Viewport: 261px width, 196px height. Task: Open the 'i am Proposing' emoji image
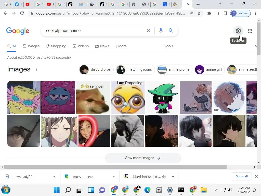[x=128, y=97]
